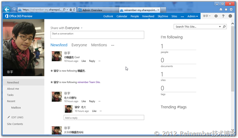Select the Mentions feed tab

[x=99, y=45]
